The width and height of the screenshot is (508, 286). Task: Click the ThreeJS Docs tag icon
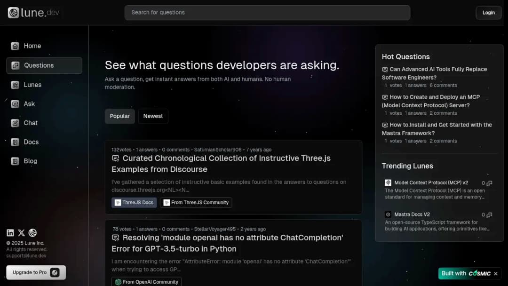(118, 203)
